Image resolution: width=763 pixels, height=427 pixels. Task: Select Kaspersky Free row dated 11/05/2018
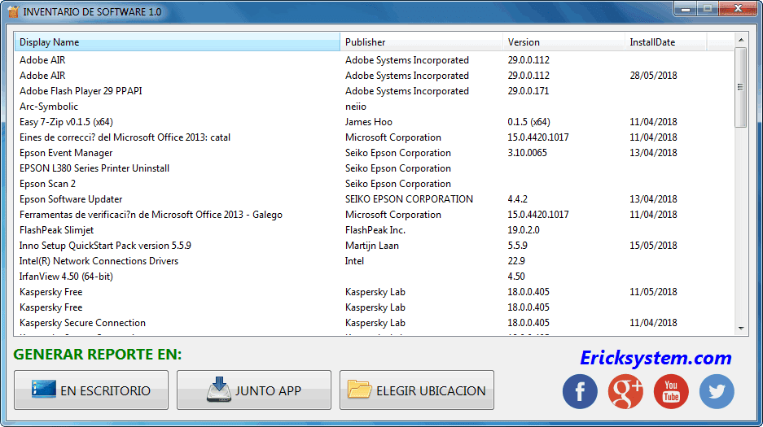[374, 292]
